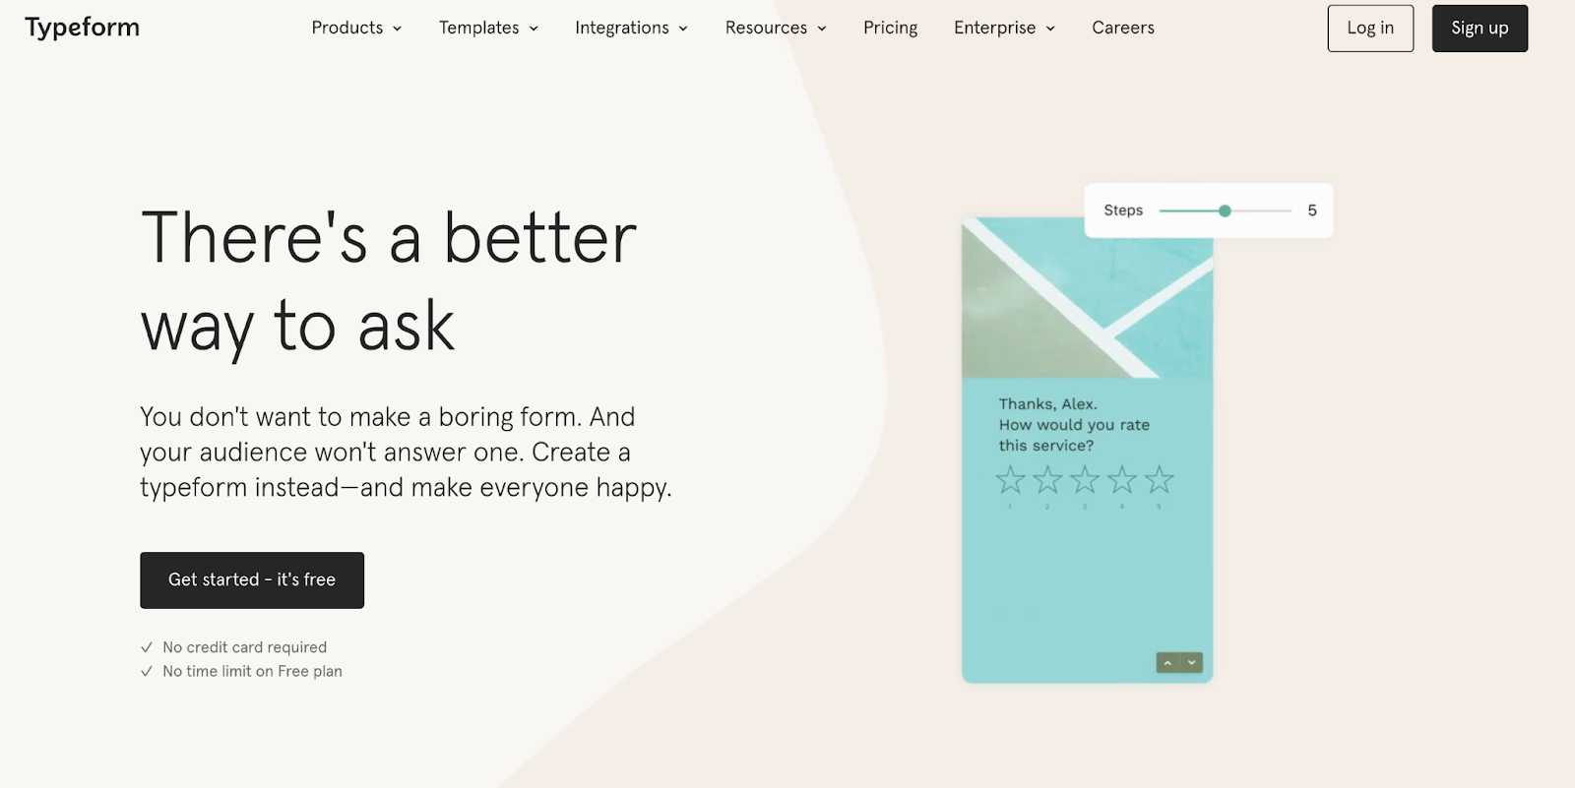Screen dimensions: 1575x788
Task: Open the Resources dropdown
Action: point(776,28)
